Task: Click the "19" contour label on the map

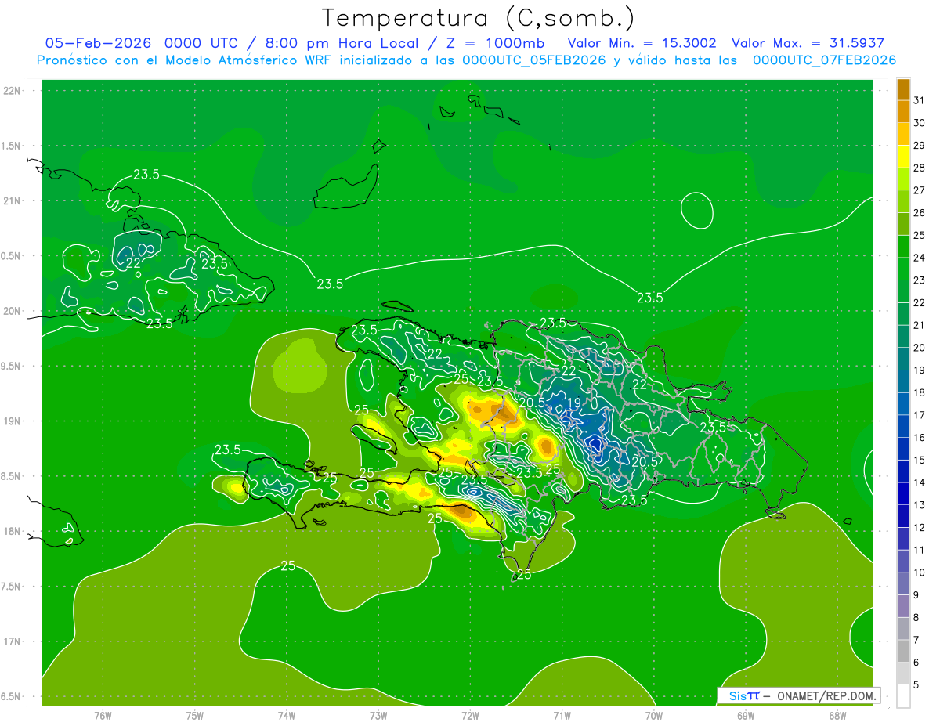Action: [x=573, y=402]
